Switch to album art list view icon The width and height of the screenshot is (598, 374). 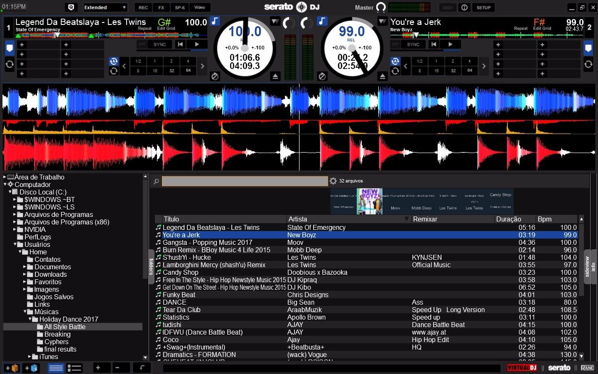tap(74, 368)
